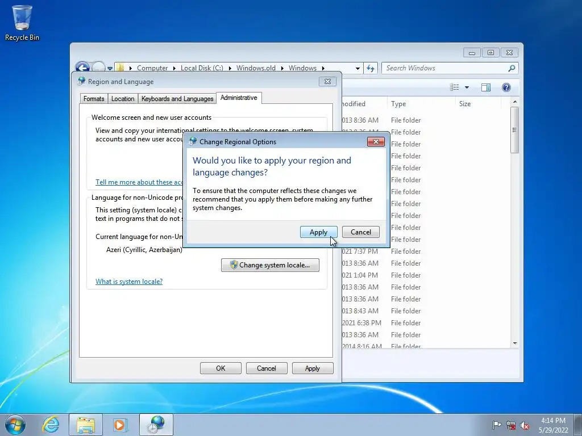The width and height of the screenshot is (582, 436).
Task: Open the Recycle Bin on desktop
Action: coord(22,23)
